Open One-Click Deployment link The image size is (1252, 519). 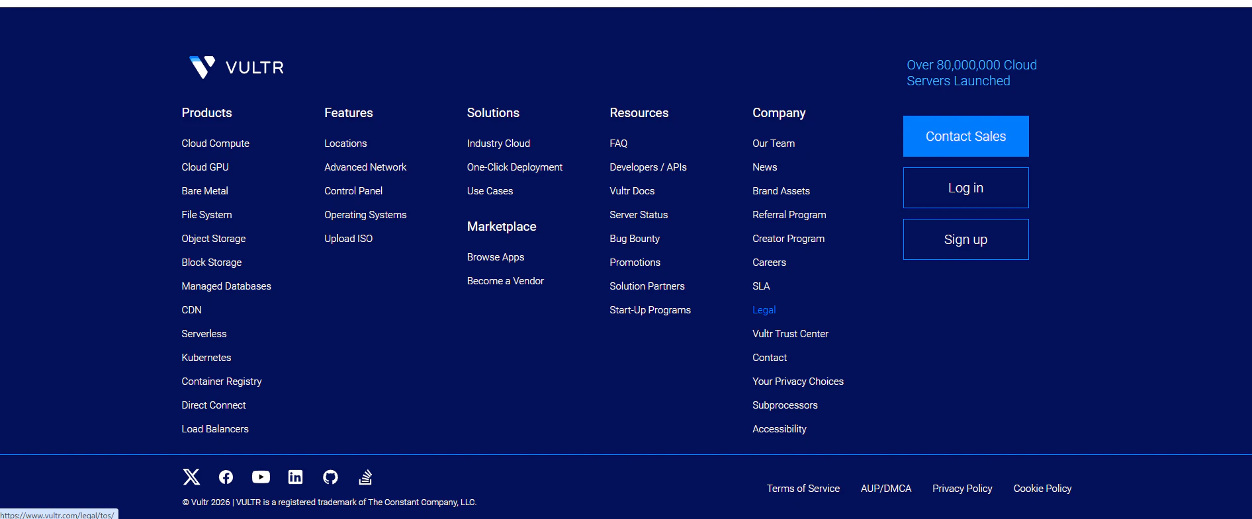click(x=515, y=167)
